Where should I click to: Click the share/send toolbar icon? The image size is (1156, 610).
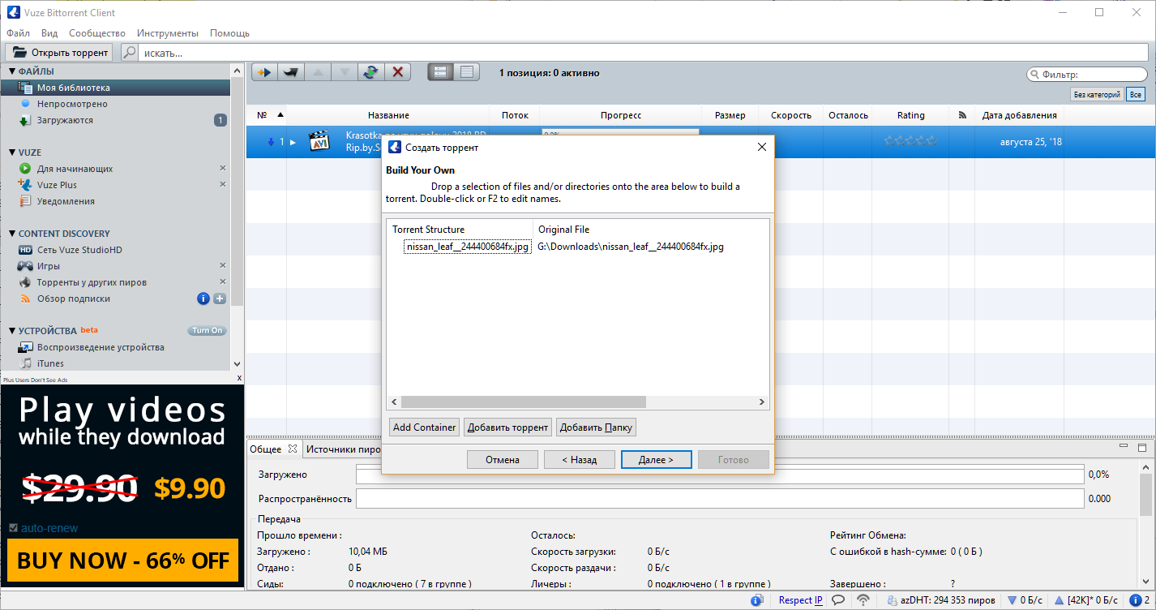point(290,72)
